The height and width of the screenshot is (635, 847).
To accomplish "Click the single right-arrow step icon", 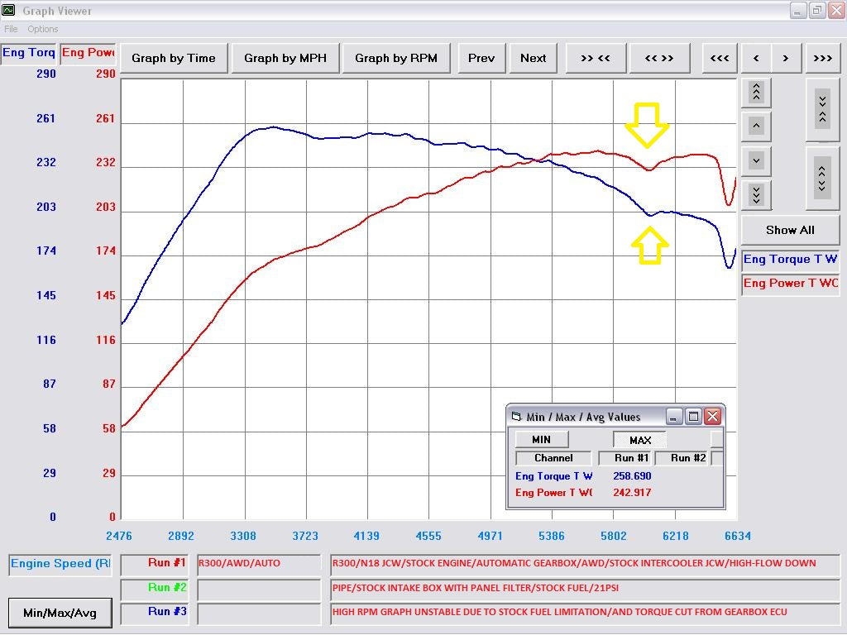I will [786, 58].
